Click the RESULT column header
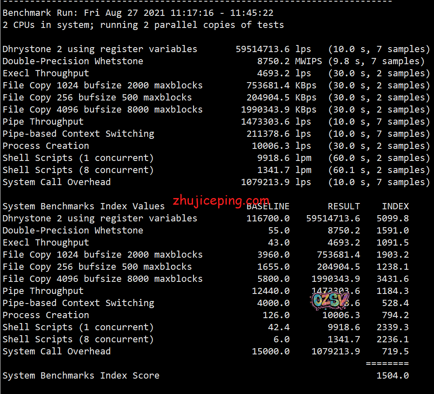 click(344, 206)
